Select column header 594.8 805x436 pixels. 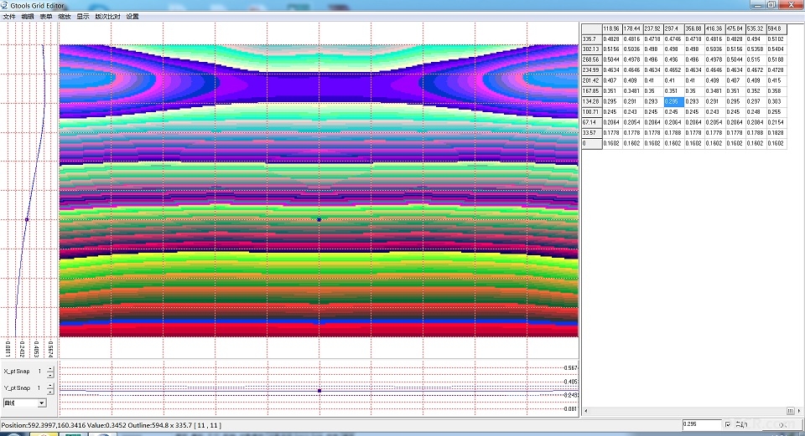pos(776,28)
